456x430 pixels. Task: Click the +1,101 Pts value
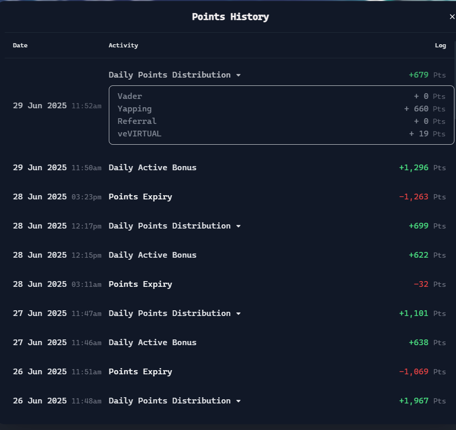pyautogui.click(x=422, y=313)
